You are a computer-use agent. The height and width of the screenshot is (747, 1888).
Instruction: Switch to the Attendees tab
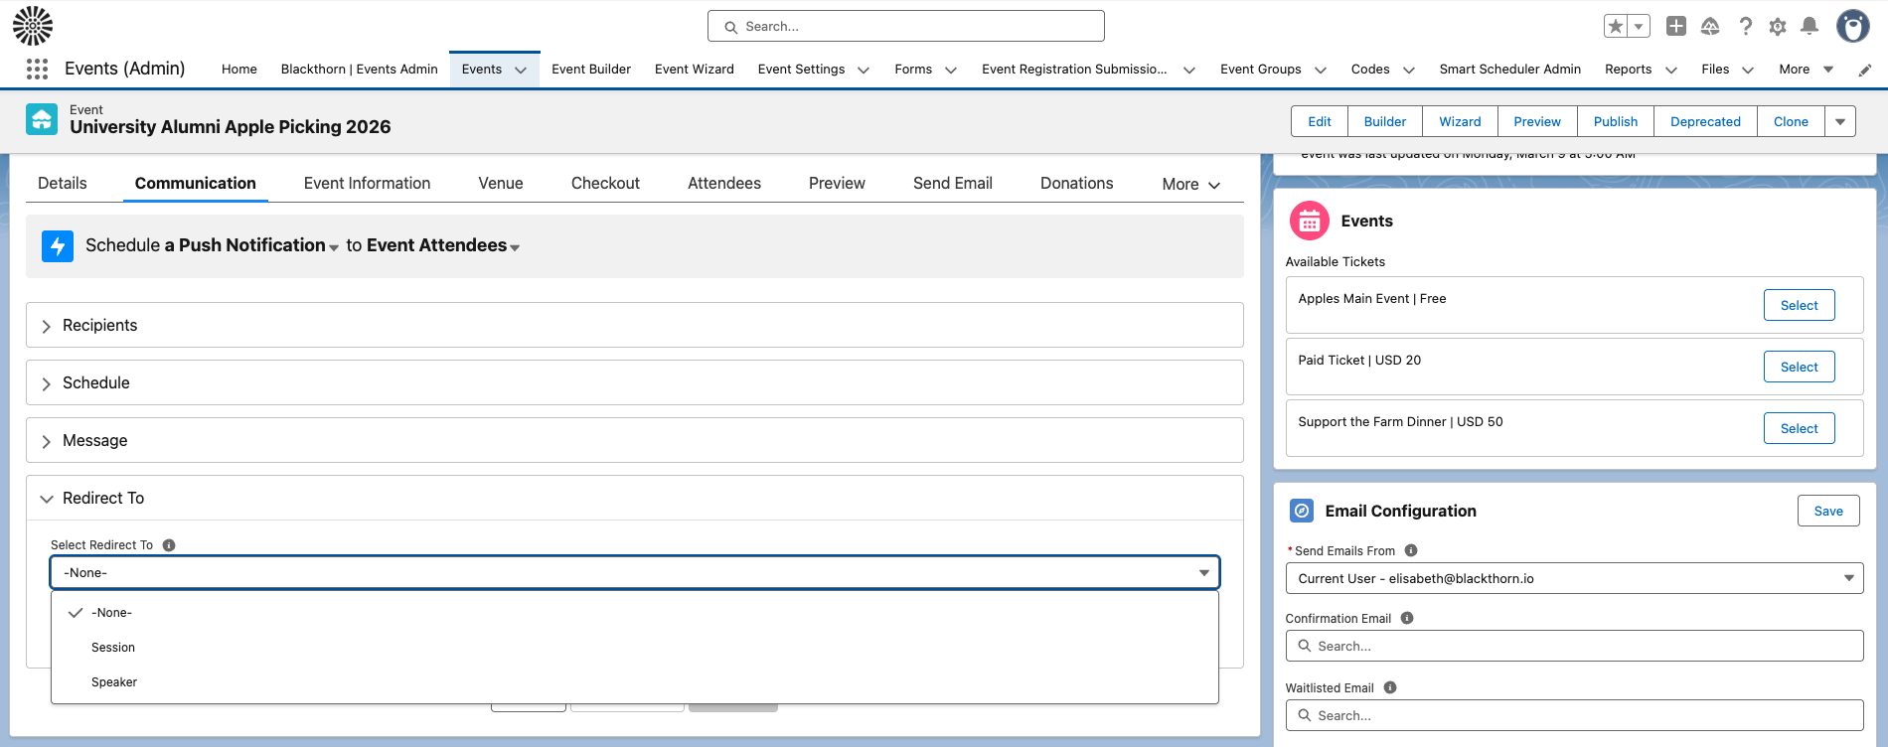723,184
